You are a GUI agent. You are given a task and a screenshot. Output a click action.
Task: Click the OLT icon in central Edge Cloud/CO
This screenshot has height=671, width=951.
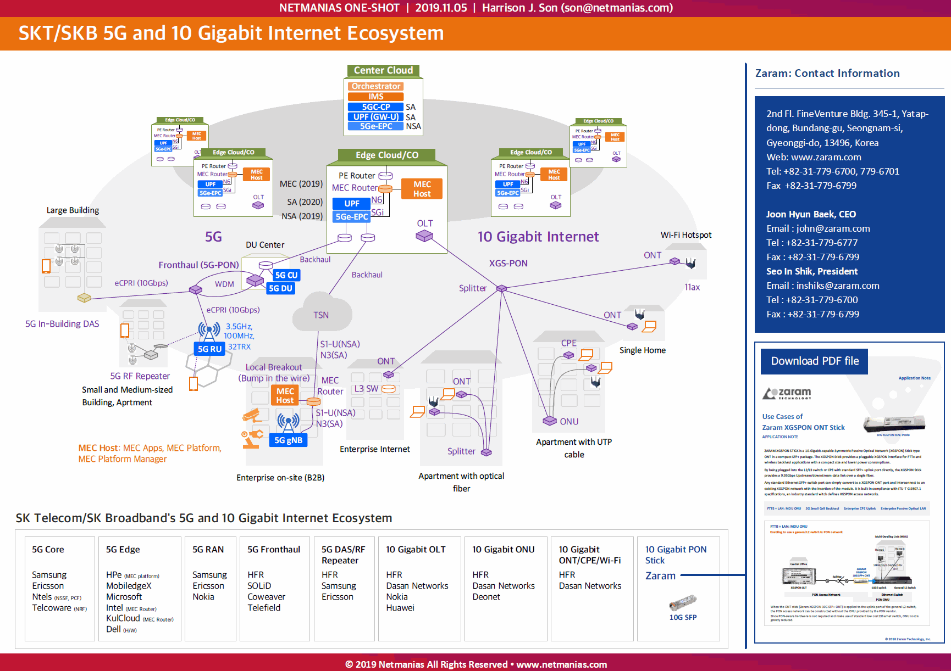[424, 236]
